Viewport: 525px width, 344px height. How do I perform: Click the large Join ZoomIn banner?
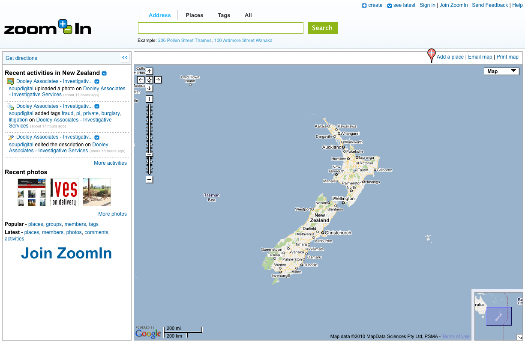(66, 253)
